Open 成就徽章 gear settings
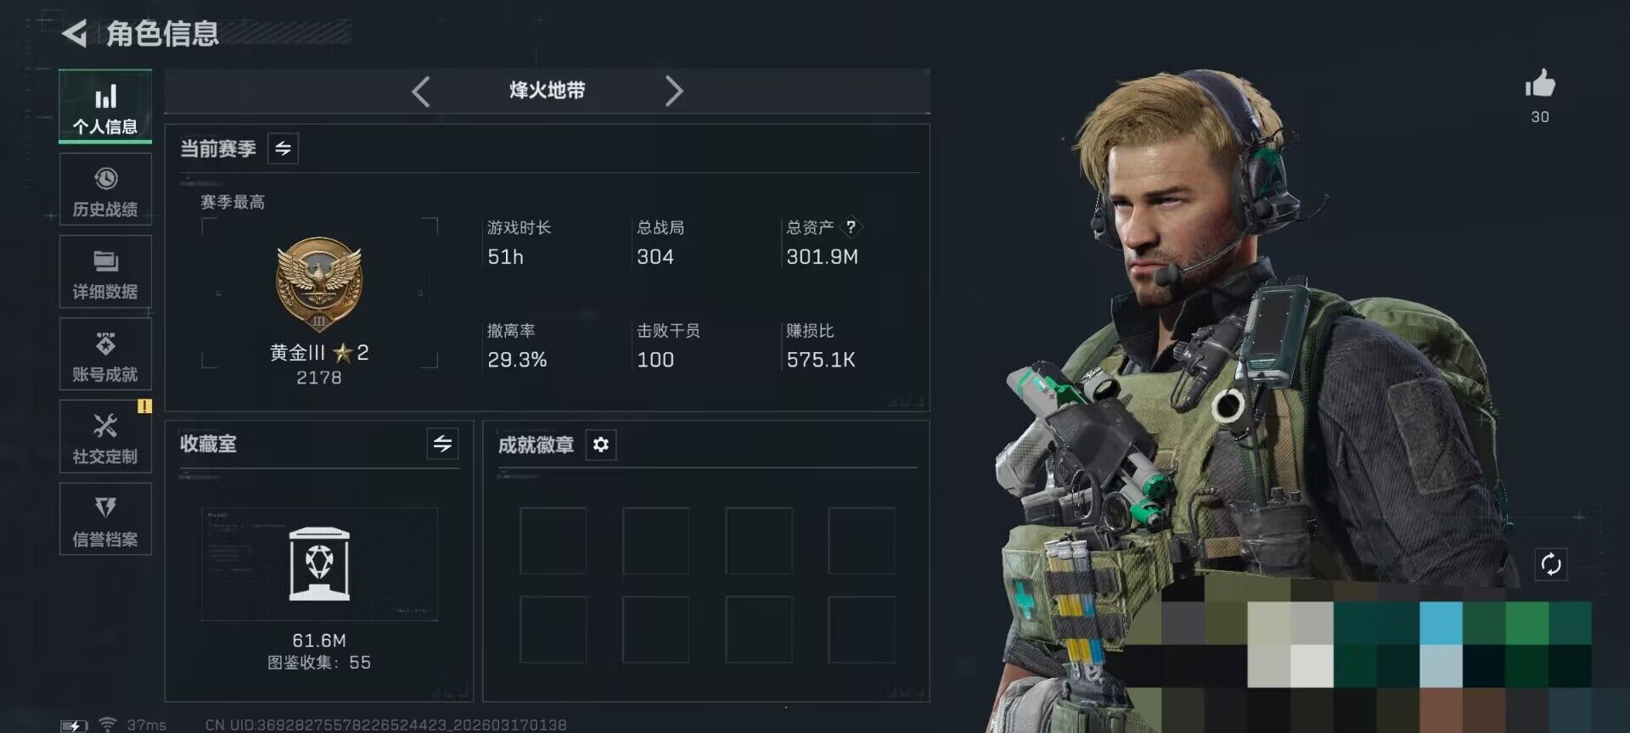 click(x=601, y=445)
